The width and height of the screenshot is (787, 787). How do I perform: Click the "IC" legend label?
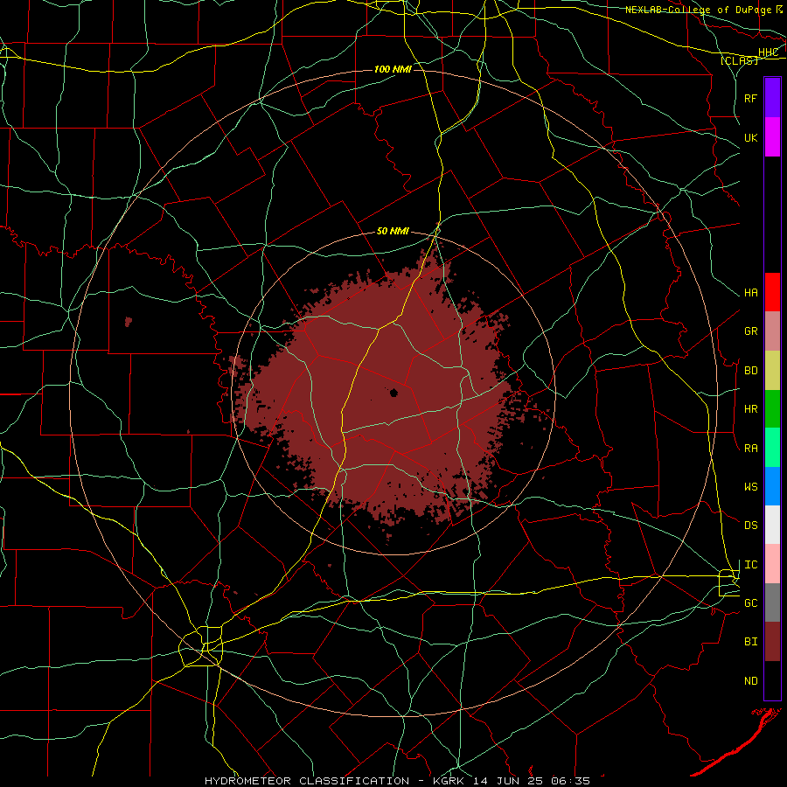pyautogui.click(x=750, y=565)
